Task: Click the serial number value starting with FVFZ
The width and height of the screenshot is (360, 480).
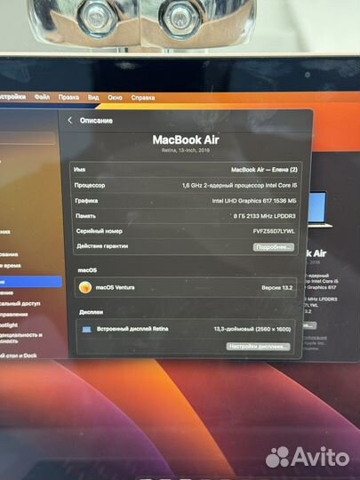Action: click(x=274, y=231)
